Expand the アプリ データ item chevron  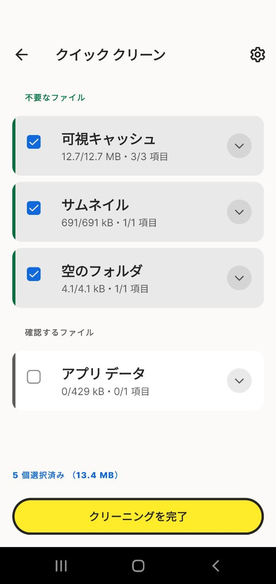(x=239, y=381)
